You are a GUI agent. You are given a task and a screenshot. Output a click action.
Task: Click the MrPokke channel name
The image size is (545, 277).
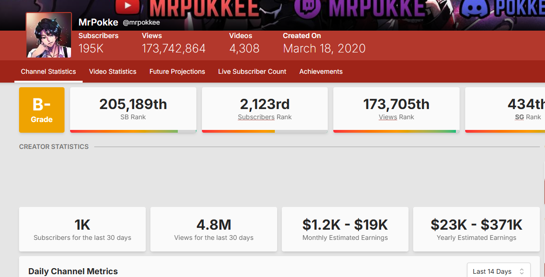tap(98, 22)
